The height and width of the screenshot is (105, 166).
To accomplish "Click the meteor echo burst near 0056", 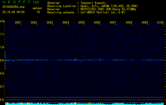I will [100, 59].
